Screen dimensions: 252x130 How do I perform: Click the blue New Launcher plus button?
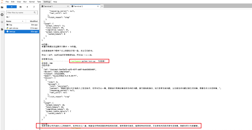pyautogui.click(x=12, y=7)
